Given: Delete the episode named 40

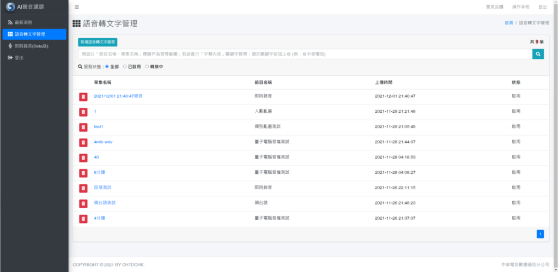Looking at the screenshot, I should pos(83,158).
